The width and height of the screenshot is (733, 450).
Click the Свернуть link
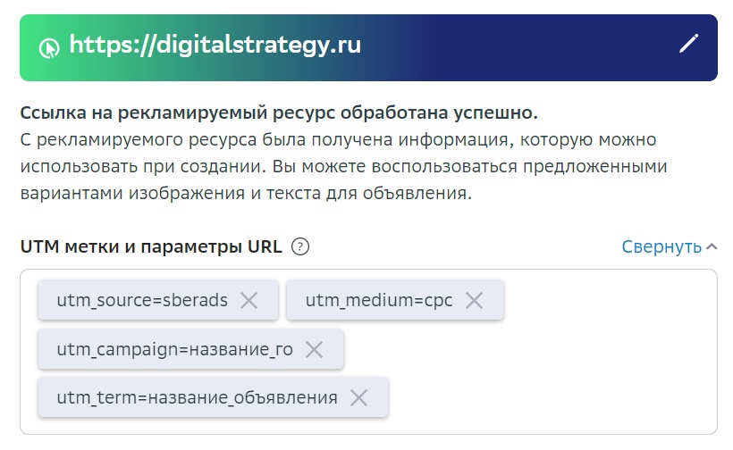point(661,247)
